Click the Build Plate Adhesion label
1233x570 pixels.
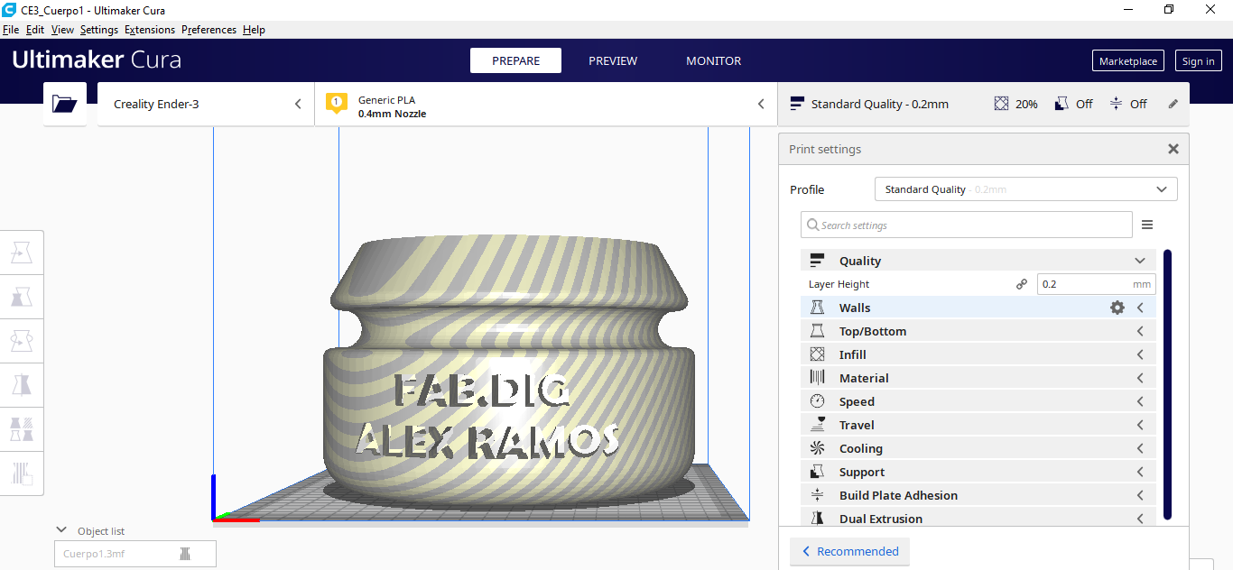[x=898, y=495]
